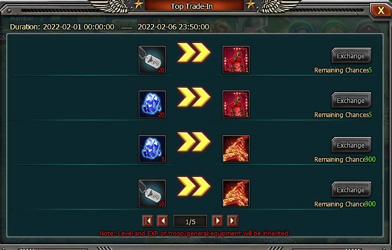Click firework string reward in third row

click(x=236, y=149)
